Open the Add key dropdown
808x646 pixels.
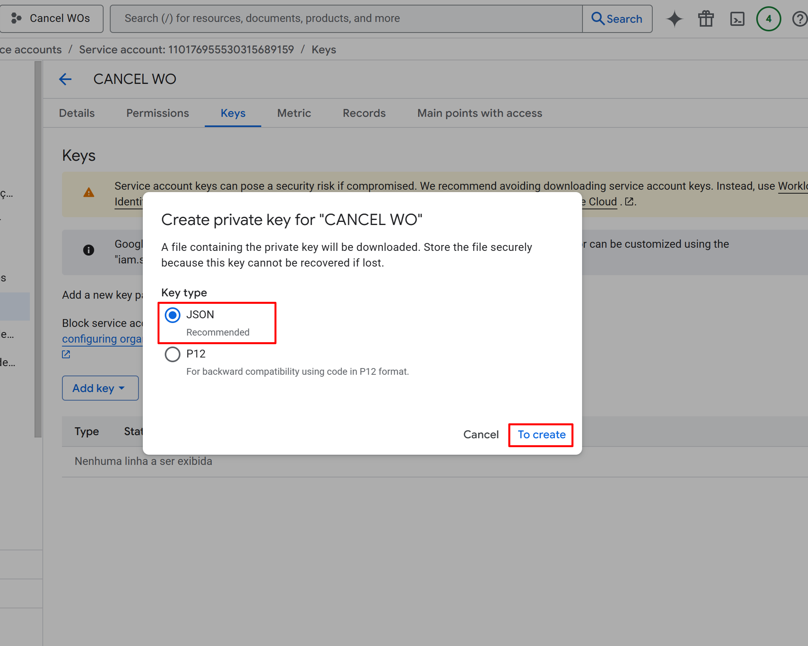[100, 388]
